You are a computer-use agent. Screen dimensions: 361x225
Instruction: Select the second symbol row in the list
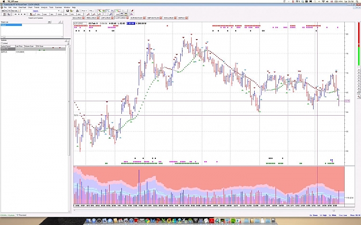tap(33, 52)
